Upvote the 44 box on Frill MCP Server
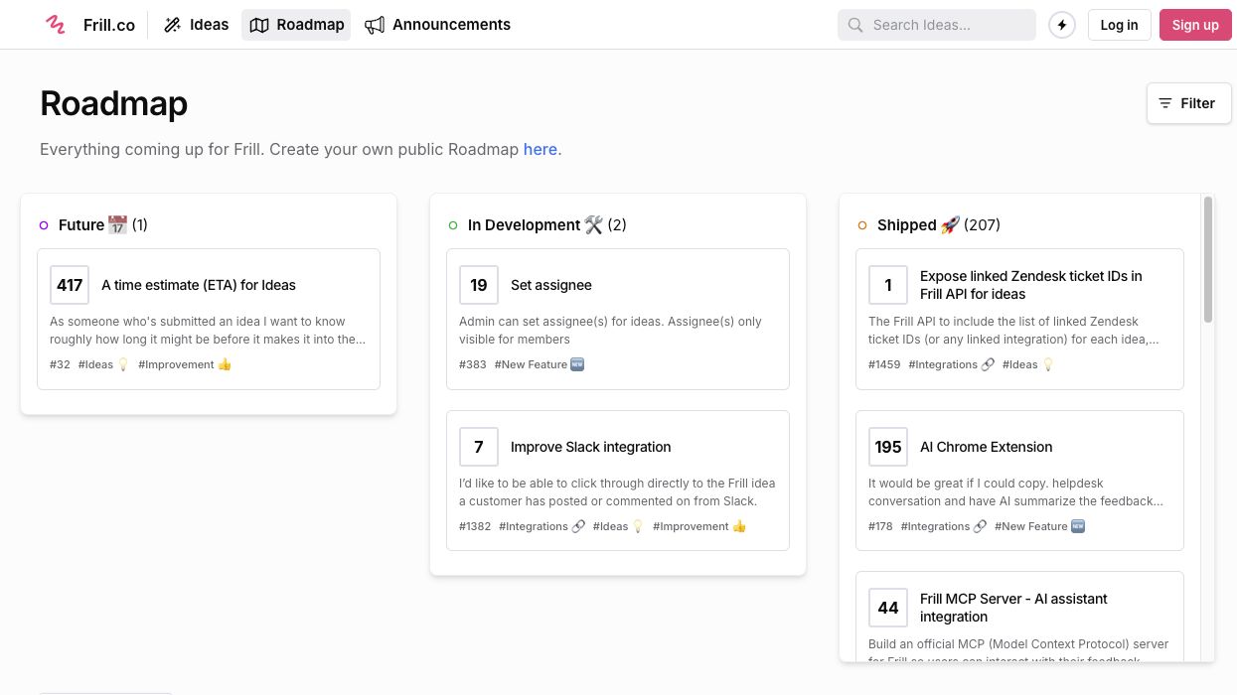Viewport: 1237px width, 695px height. pyautogui.click(x=888, y=608)
